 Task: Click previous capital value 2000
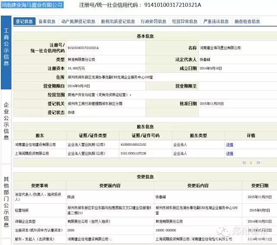pyautogui.click(x=71, y=230)
